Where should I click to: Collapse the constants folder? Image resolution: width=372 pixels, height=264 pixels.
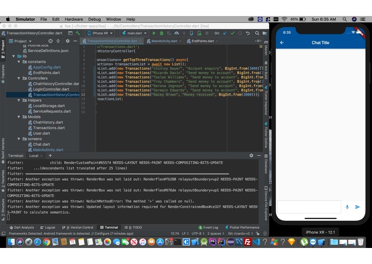[x=19, y=62]
